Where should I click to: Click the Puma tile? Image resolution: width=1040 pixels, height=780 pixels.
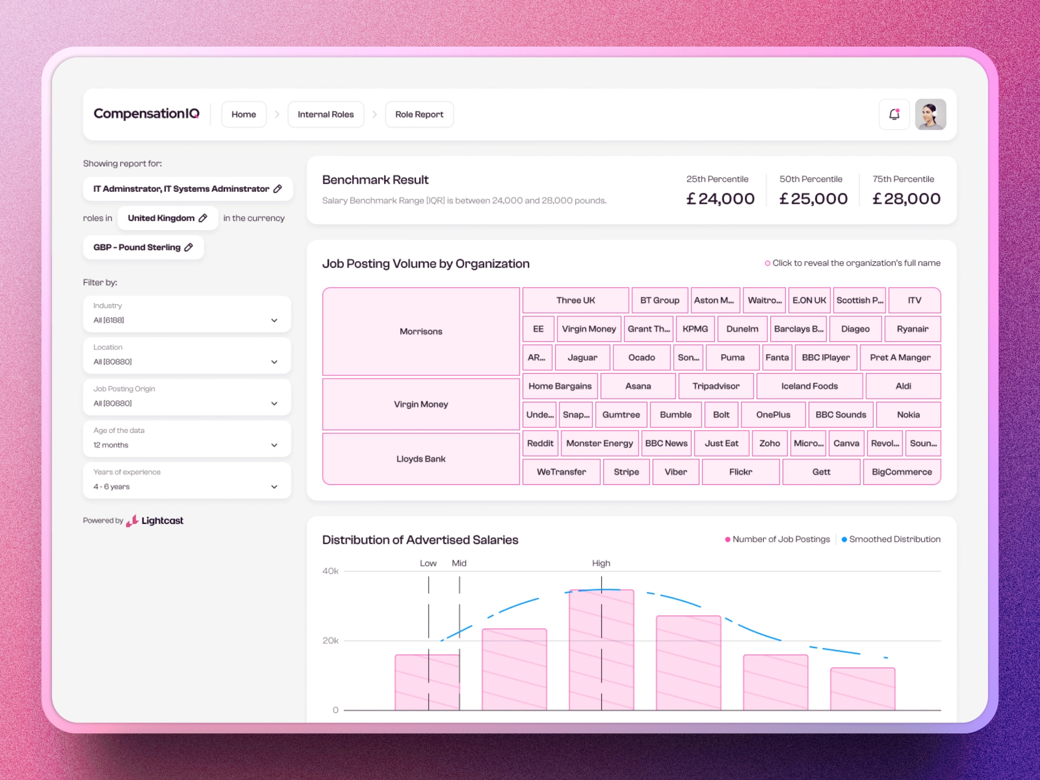coord(732,357)
